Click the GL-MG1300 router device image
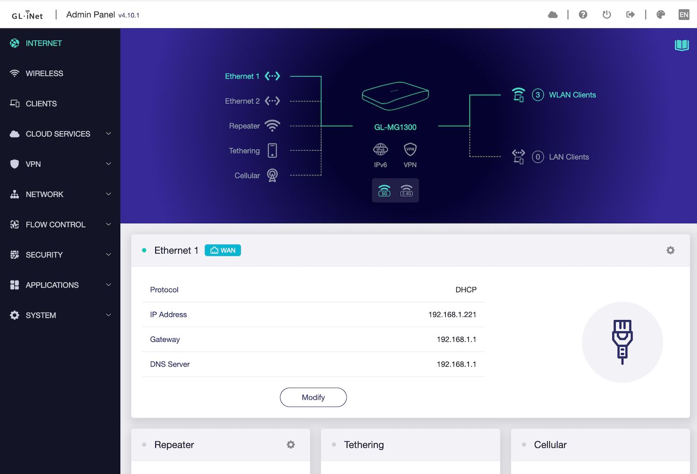The width and height of the screenshot is (697, 474). (395, 96)
